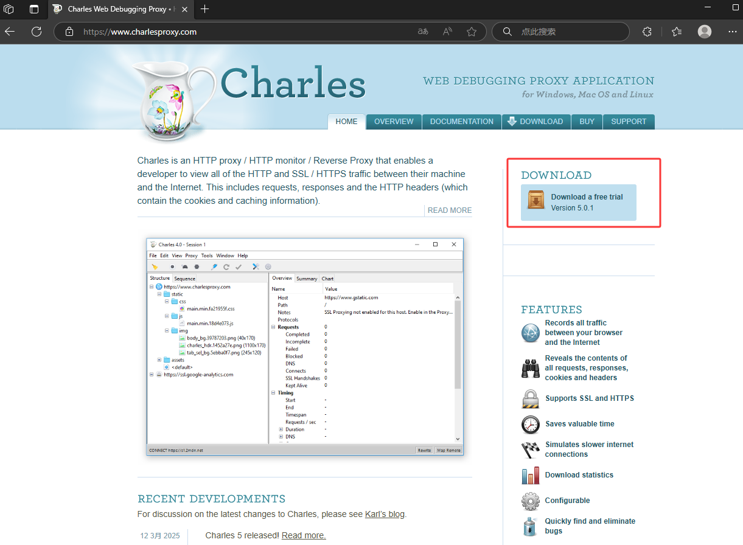Minimize the Edge browser window
743x545 pixels.
708,7
